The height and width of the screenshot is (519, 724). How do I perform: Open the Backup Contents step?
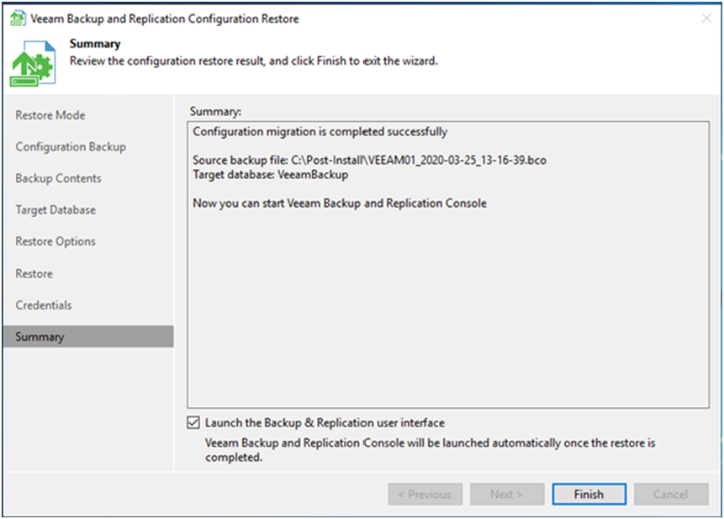58,178
